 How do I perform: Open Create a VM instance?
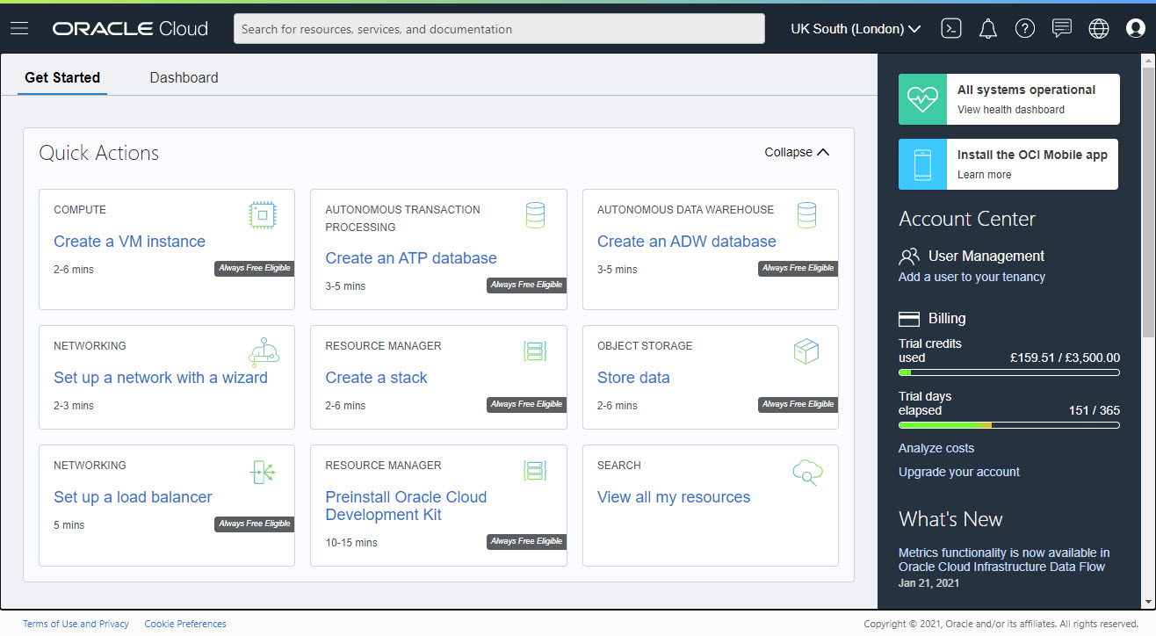129,241
